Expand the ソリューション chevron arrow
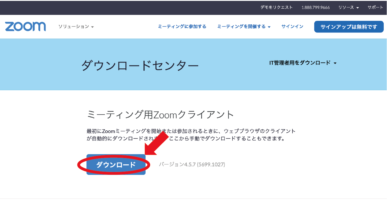Viewport: 387px width, 200px height. point(93,27)
